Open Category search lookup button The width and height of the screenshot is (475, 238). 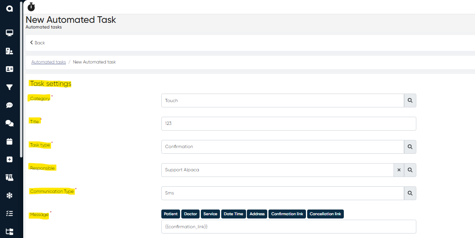click(410, 100)
